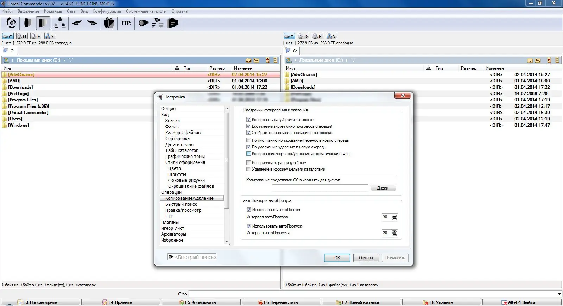This screenshot has height=306, width=563.
Task: Click the flashlight search toolbar icon
Action: pos(143,23)
